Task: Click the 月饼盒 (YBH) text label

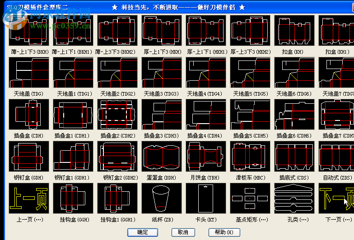Action: click(205, 178)
